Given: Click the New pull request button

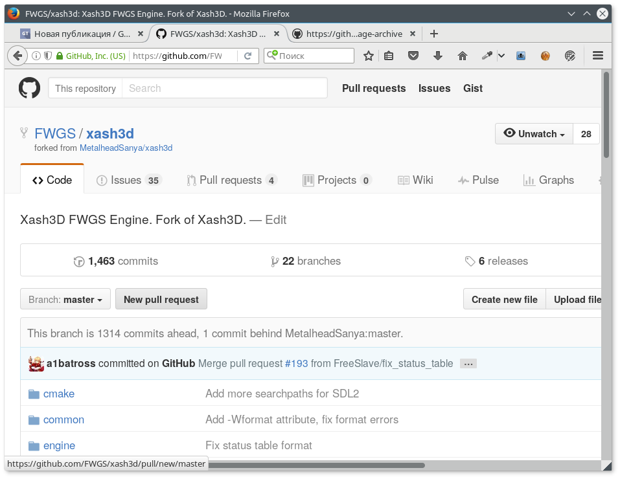Looking at the screenshot, I should point(161,300).
